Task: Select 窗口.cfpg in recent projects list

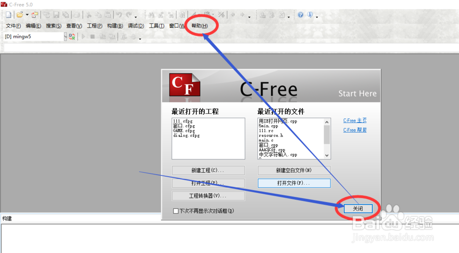Action: point(184,126)
